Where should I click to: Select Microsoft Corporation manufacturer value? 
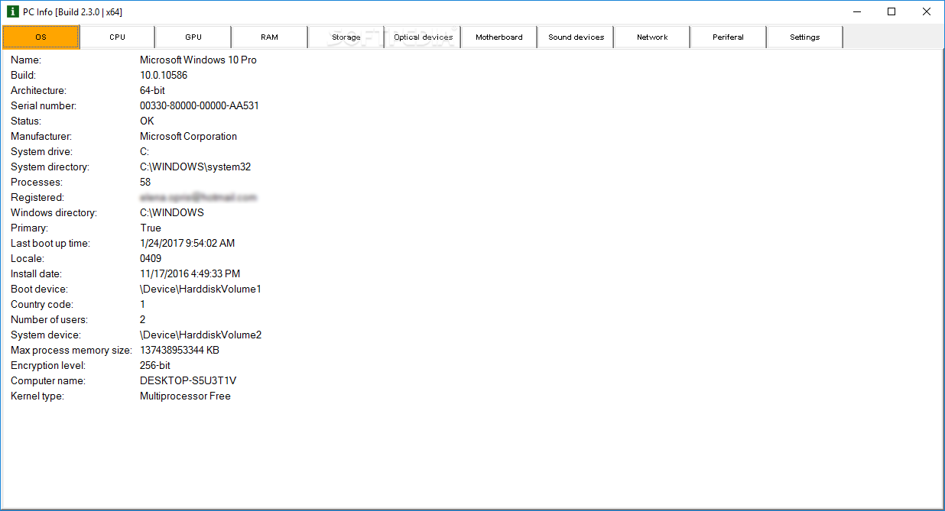(x=188, y=136)
